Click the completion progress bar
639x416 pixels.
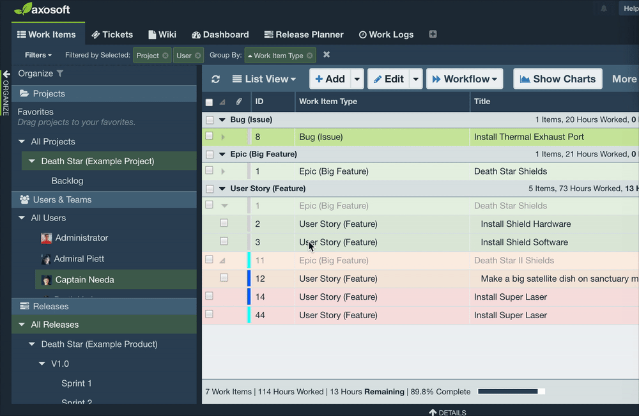point(511,392)
